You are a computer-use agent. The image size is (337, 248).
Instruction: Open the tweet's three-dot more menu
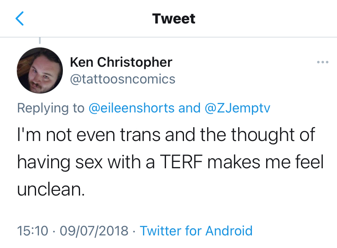point(322,63)
